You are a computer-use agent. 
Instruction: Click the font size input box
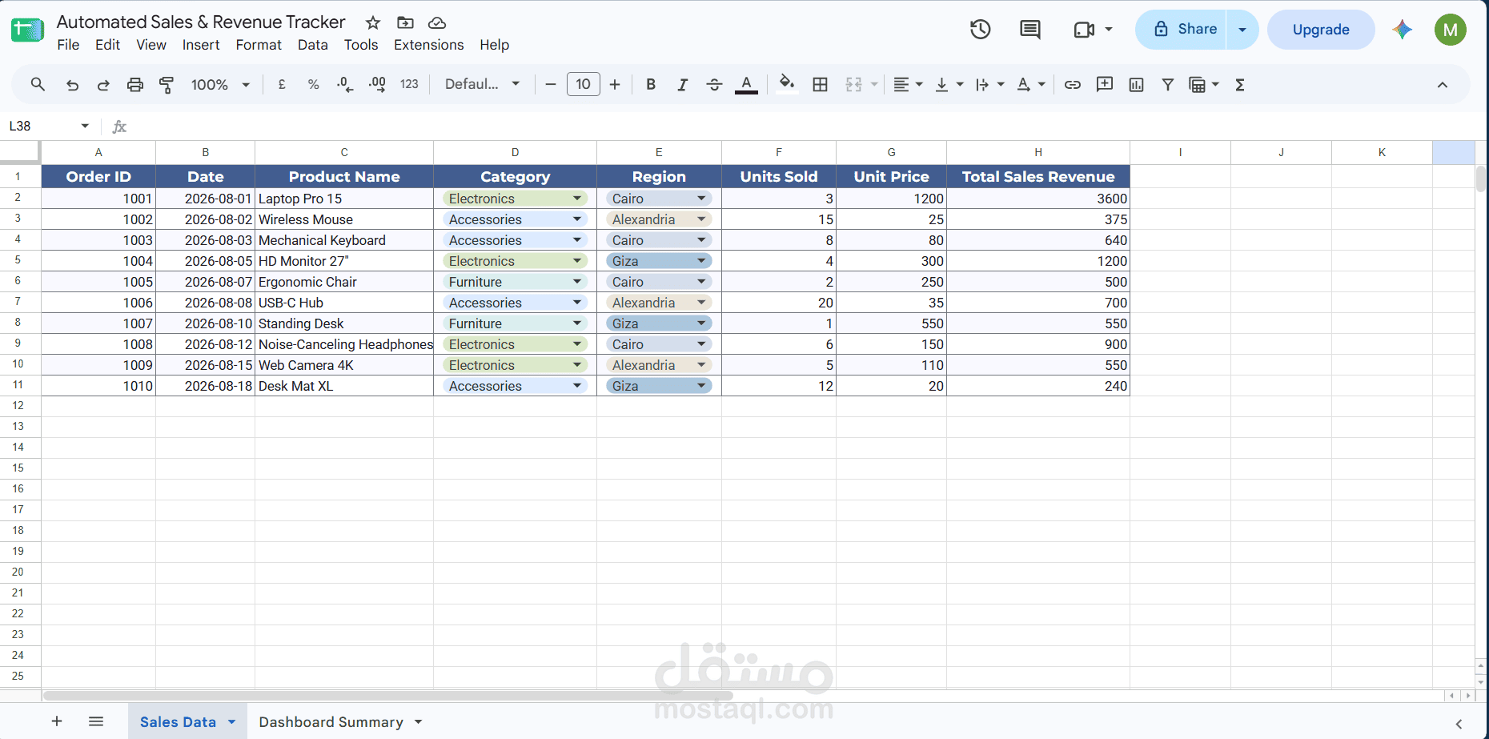click(x=583, y=84)
